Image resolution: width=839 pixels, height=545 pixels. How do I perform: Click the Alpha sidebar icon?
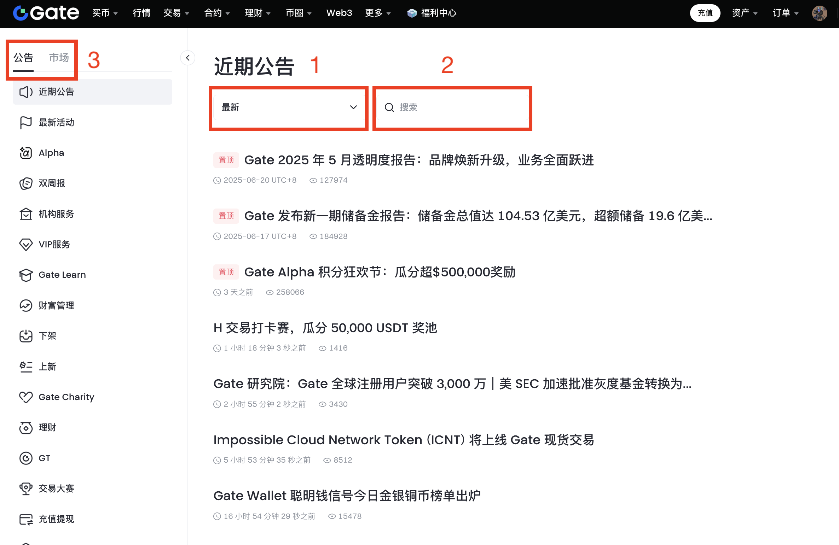[x=26, y=153]
